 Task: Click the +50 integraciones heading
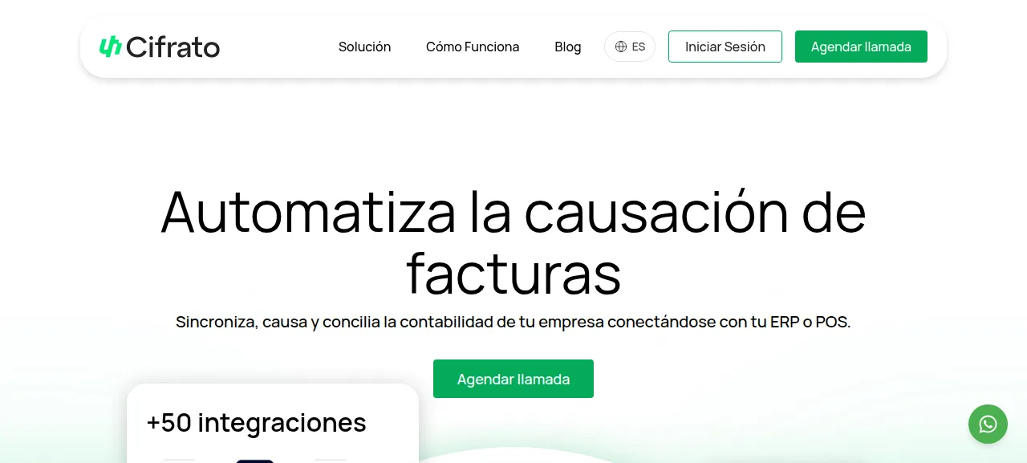click(x=256, y=422)
